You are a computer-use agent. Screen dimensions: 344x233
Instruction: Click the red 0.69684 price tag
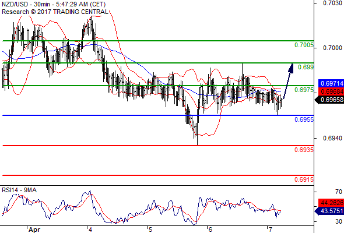click(x=331, y=91)
